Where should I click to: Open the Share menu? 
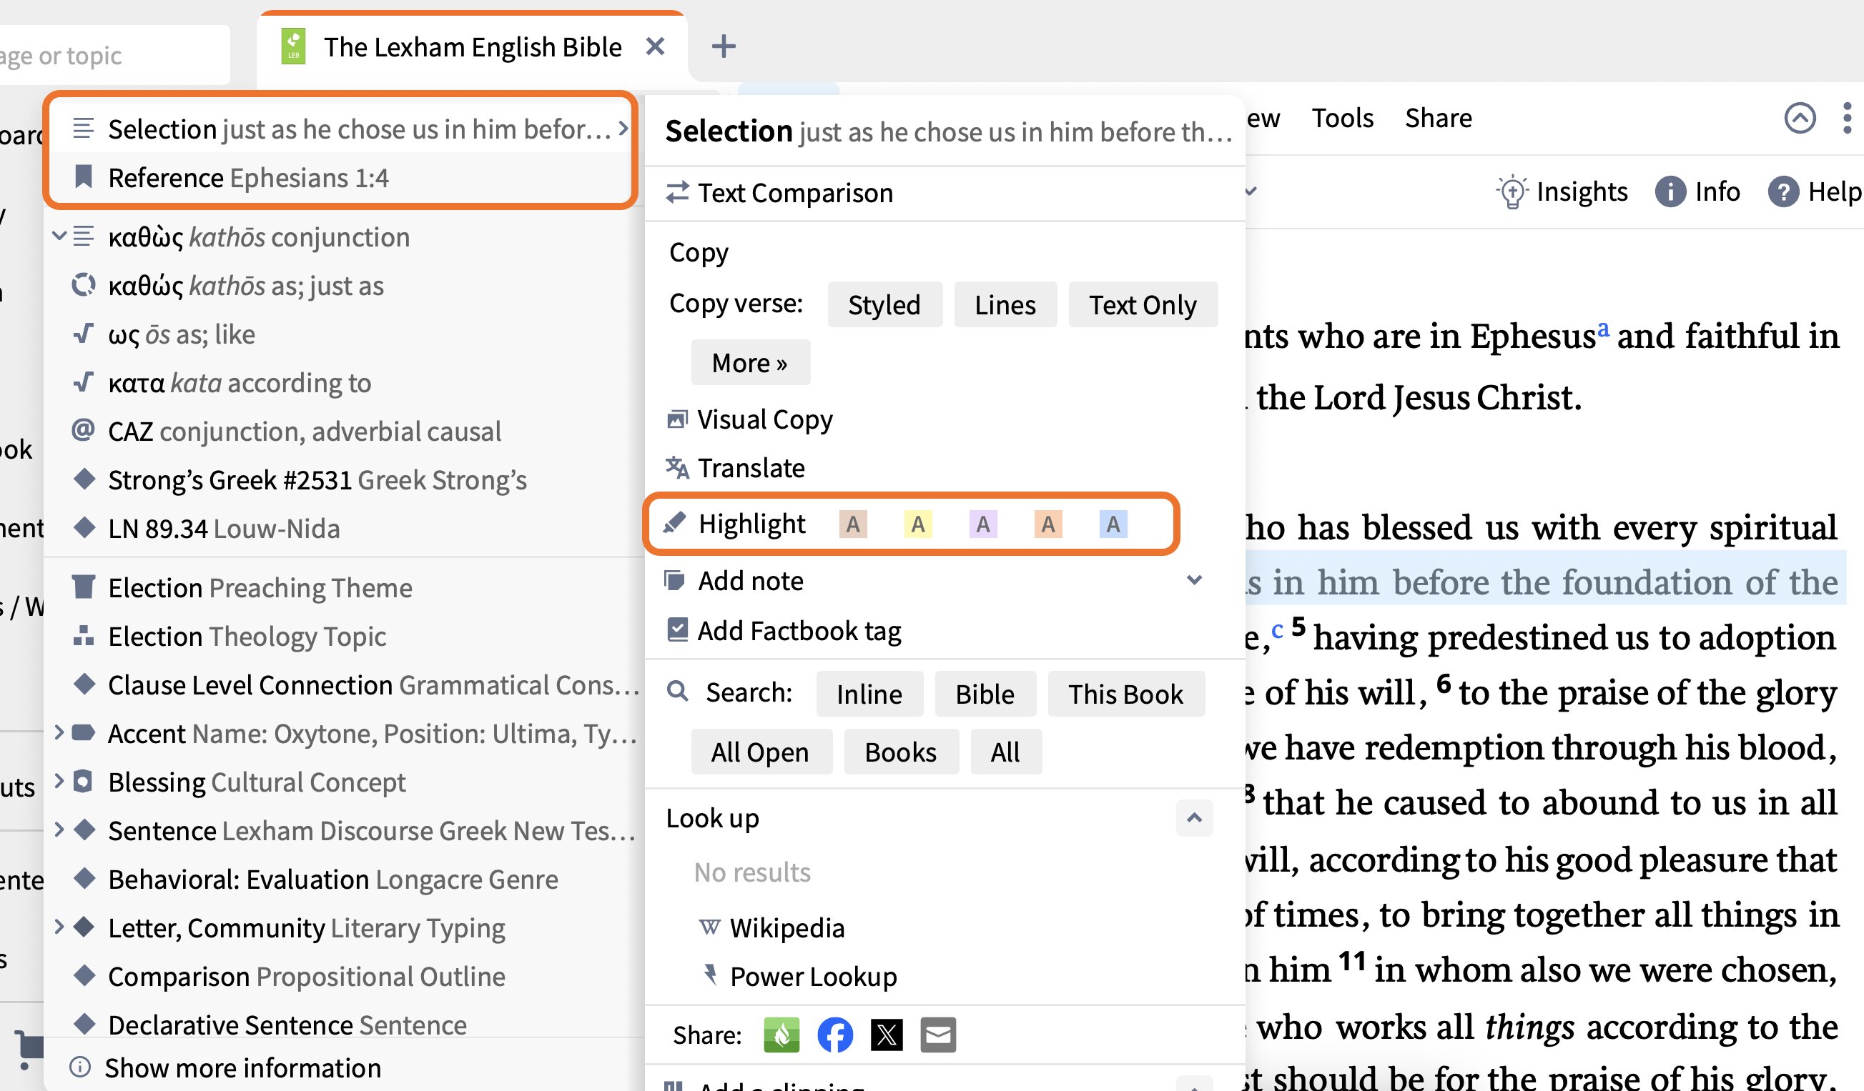[x=1438, y=119]
